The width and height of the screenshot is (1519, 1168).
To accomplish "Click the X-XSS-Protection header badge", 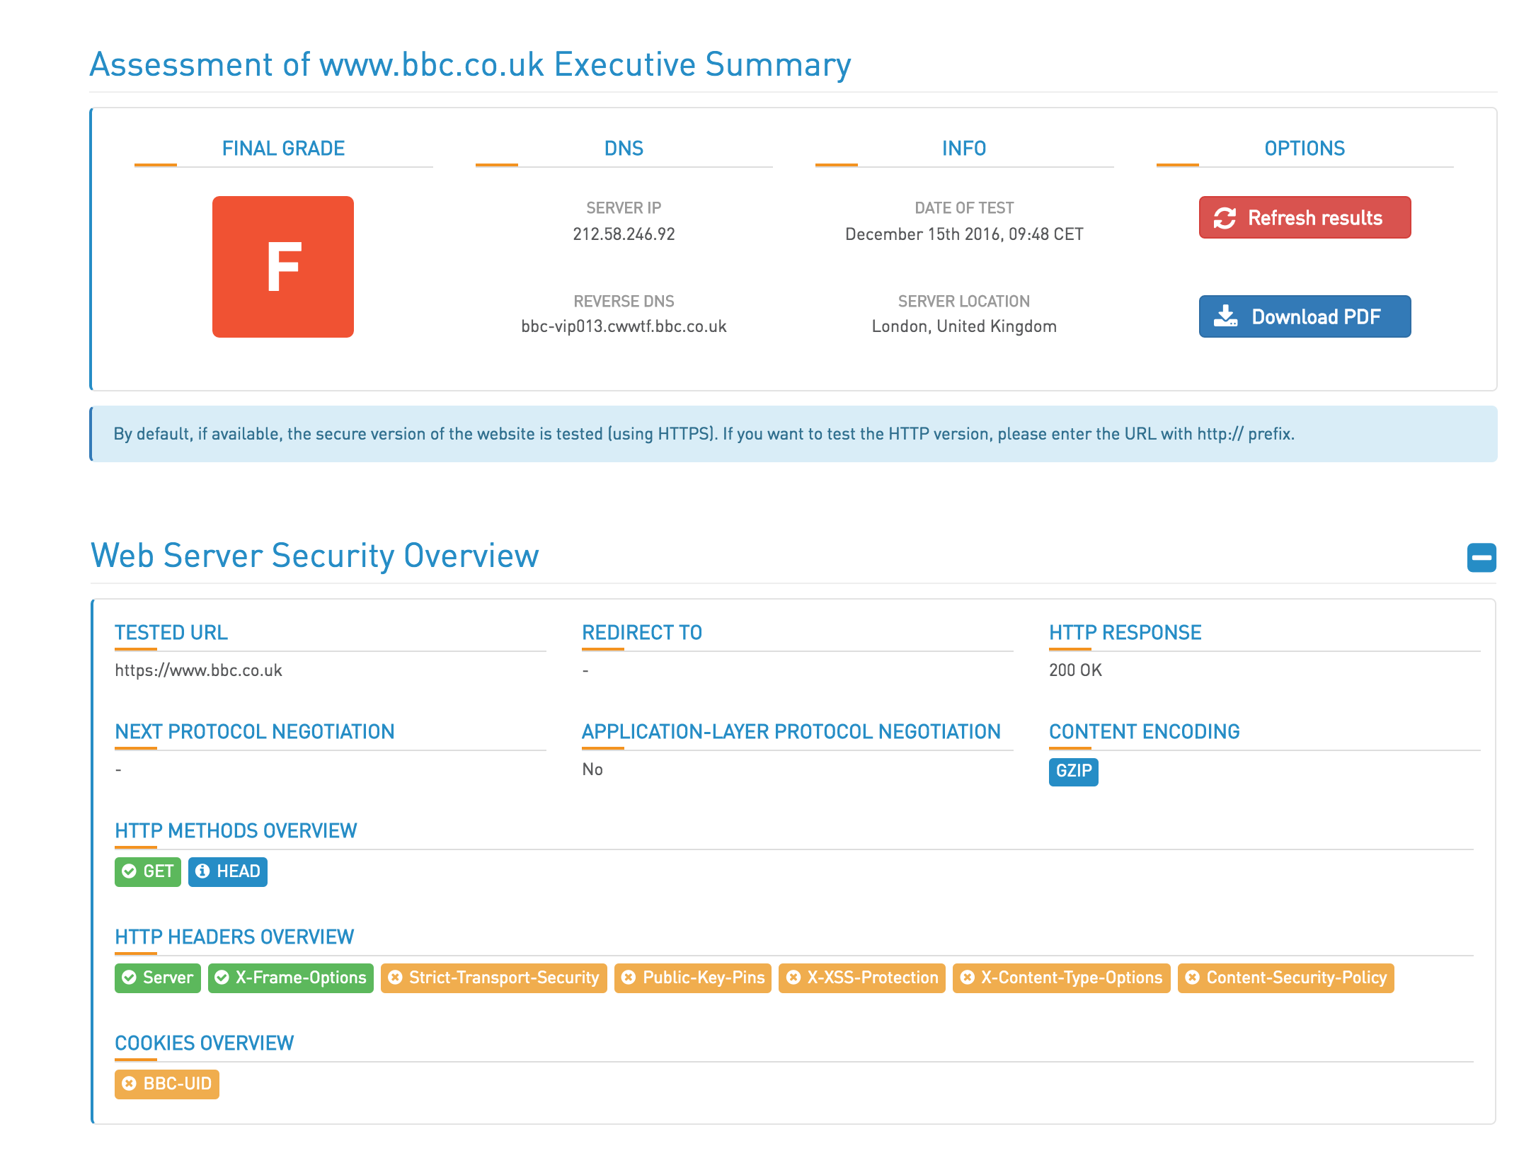I will click(x=862, y=978).
